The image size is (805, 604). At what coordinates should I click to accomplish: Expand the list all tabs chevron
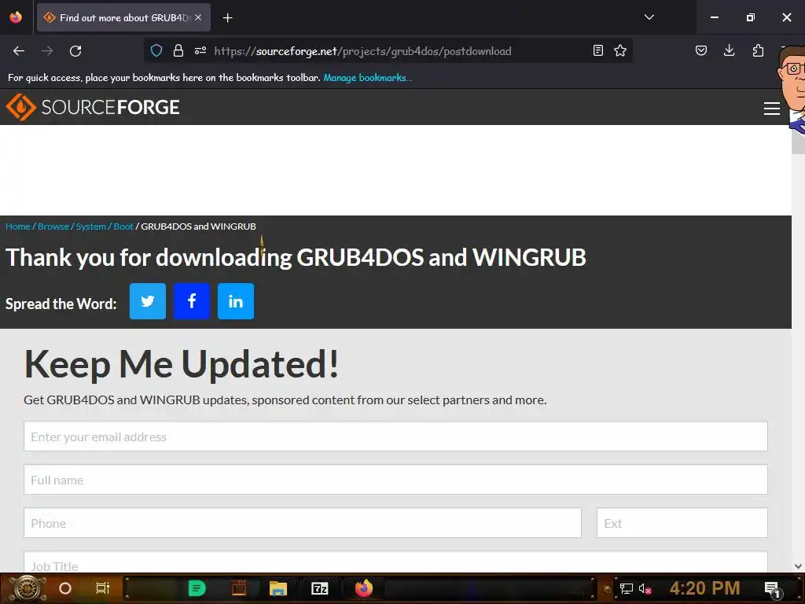click(x=649, y=17)
